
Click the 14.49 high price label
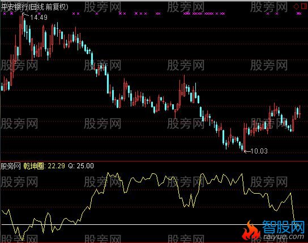pos(38,18)
